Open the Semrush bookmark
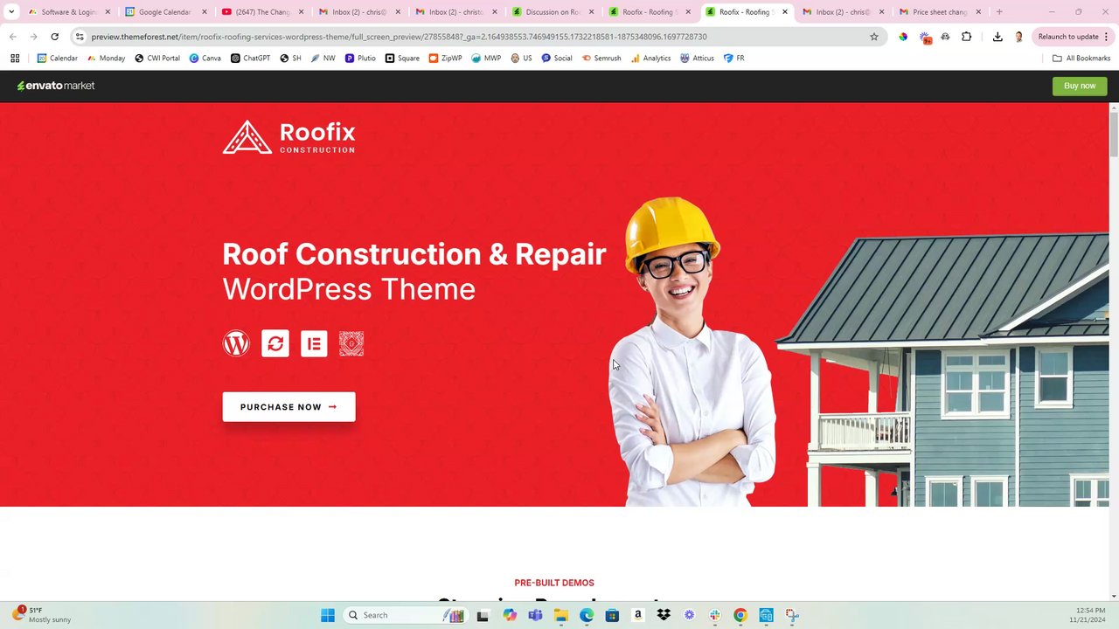This screenshot has width=1119, height=629. pos(601,58)
